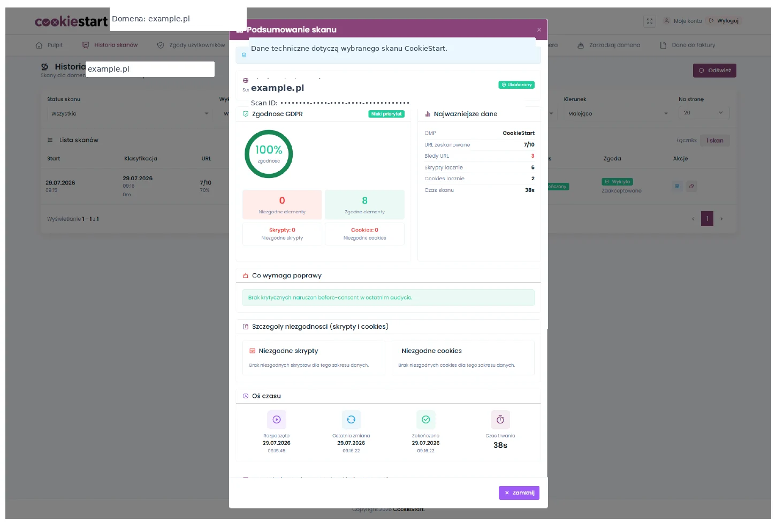Click the document icon by Szczegoly niezgodnosci
The image size is (776, 532).
point(246,327)
